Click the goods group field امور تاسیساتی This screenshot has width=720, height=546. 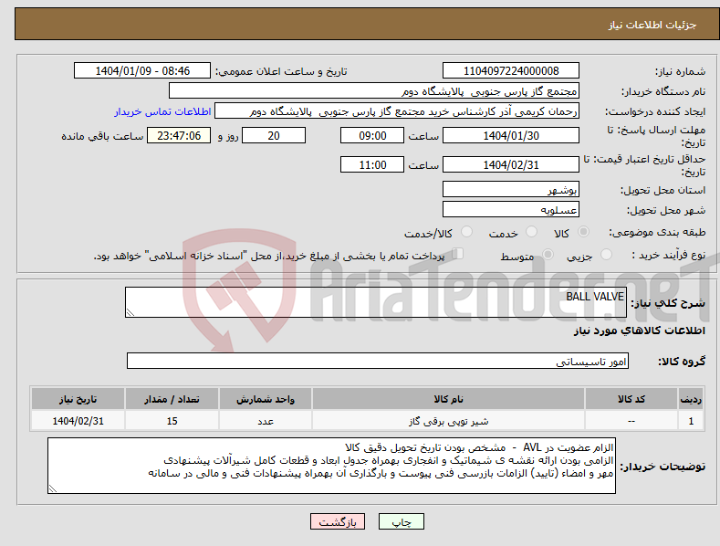(x=378, y=362)
